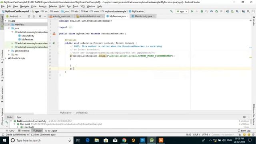The height and width of the screenshot is (144, 256).
Task: Open the VCS menu
Action: click(x=82, y=6)
